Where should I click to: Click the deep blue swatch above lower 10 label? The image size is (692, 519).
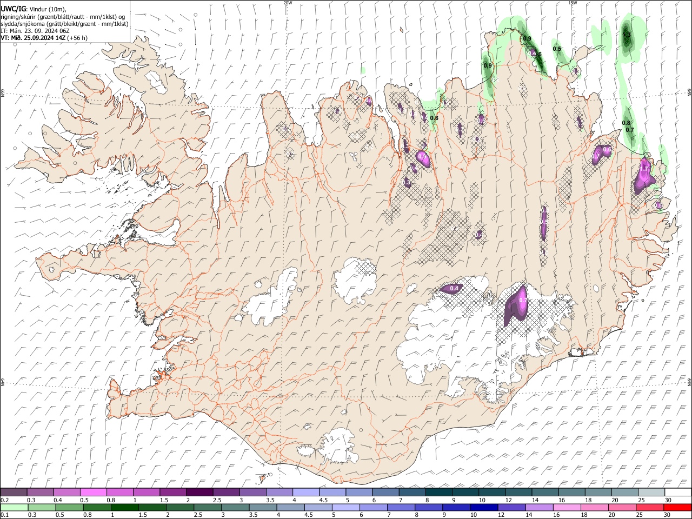coord(483,507)
